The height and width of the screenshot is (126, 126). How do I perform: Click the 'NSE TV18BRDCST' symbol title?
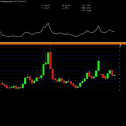20,2
